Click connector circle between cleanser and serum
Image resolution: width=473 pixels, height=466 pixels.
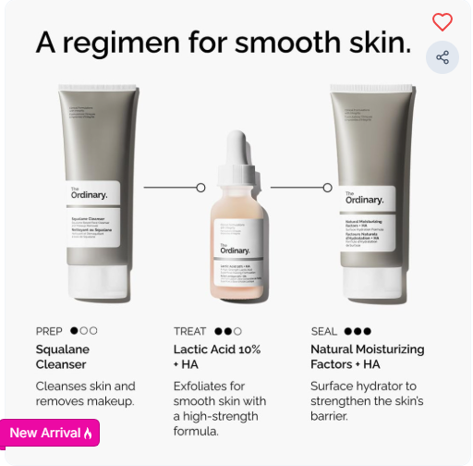pos(200,188)
